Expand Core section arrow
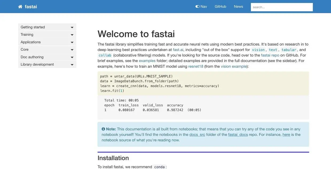This screenshot has height=169, width=331. (72, 50)
